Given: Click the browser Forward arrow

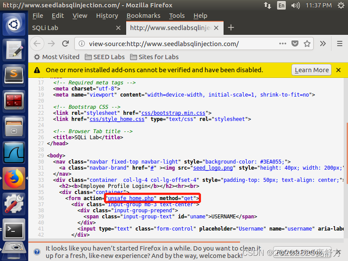Looking at the screenshot, I should point(51,43).
